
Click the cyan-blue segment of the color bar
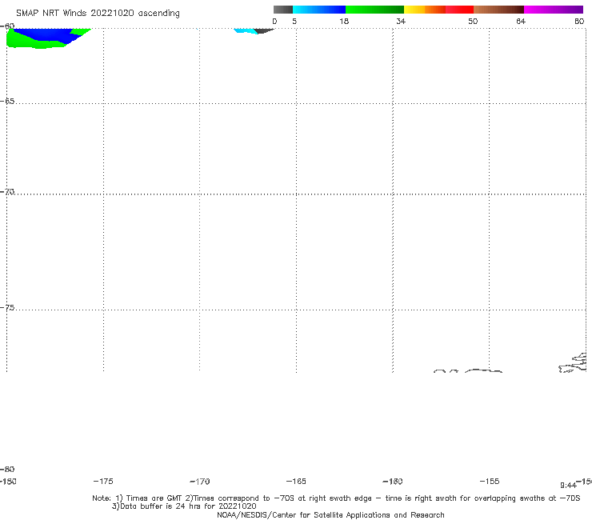point(319,10)
